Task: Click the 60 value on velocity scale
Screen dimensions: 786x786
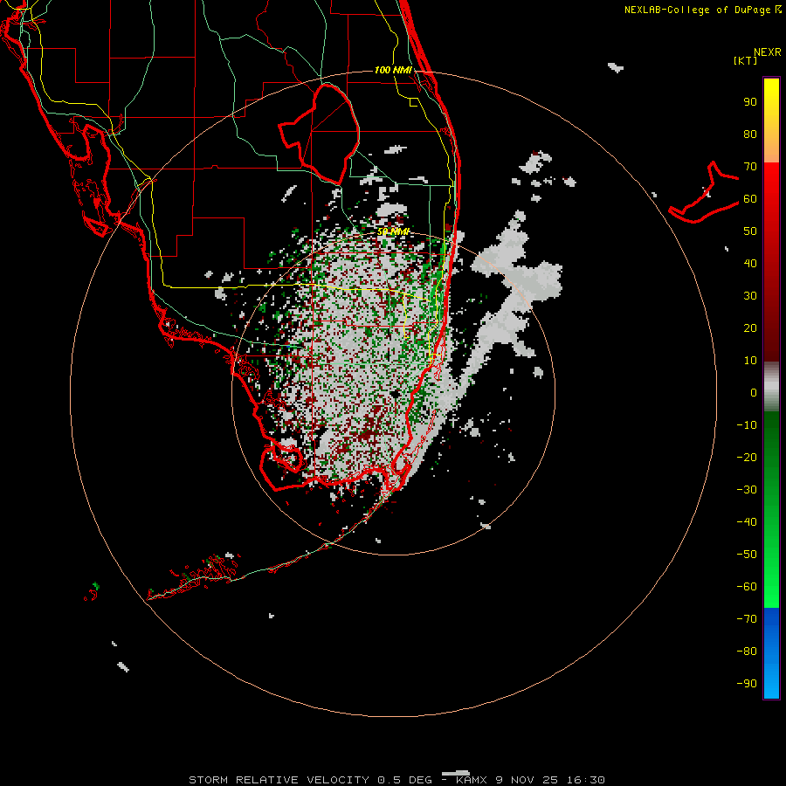Action: pos(750,199)
